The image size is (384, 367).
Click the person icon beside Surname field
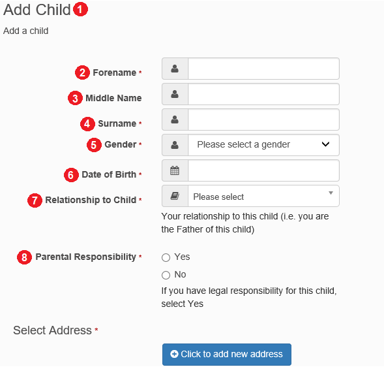[x=175, y=120]
